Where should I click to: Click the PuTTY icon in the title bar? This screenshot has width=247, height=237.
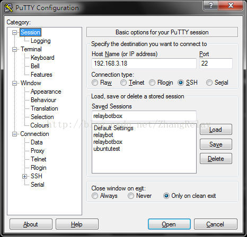8,8
